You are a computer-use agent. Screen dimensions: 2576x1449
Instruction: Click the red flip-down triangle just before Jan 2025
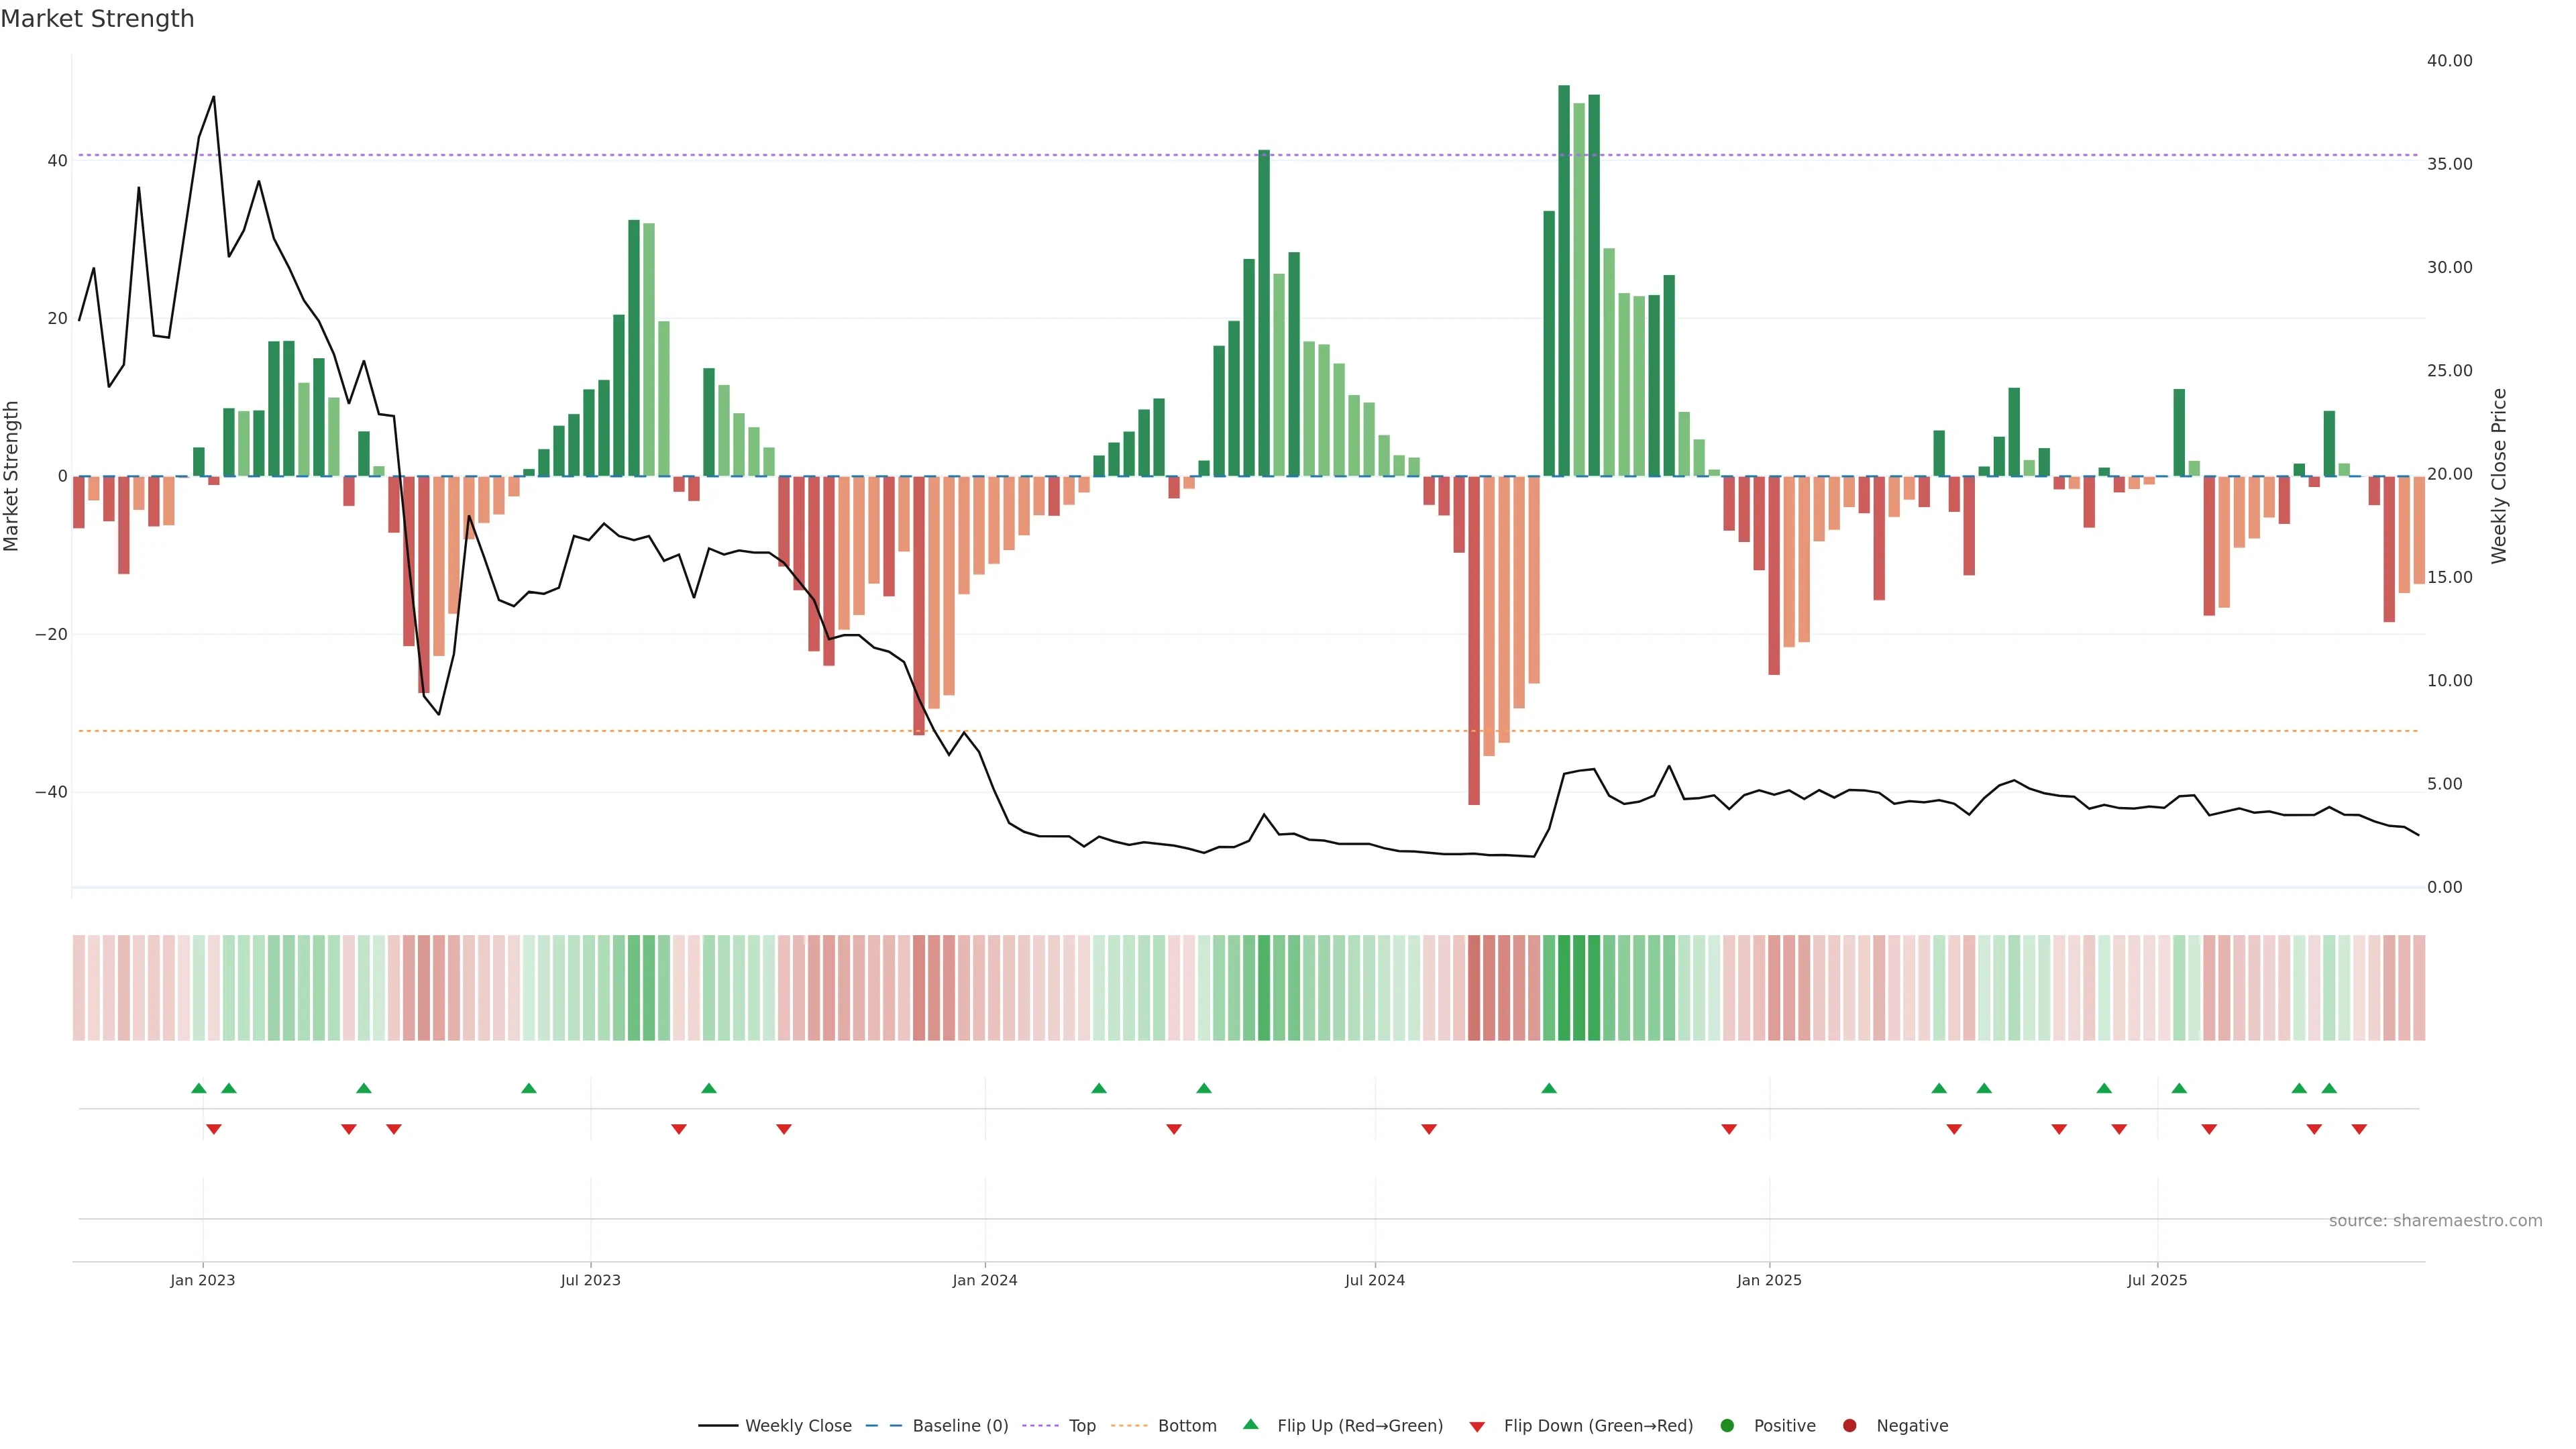pos(1729,1129)
